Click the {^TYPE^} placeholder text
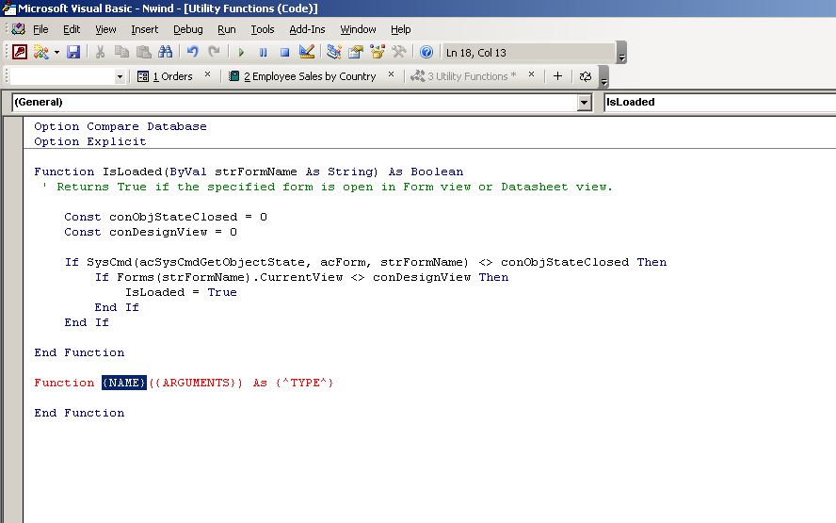This screenshot has height=523, width=836. click(304, 383)
